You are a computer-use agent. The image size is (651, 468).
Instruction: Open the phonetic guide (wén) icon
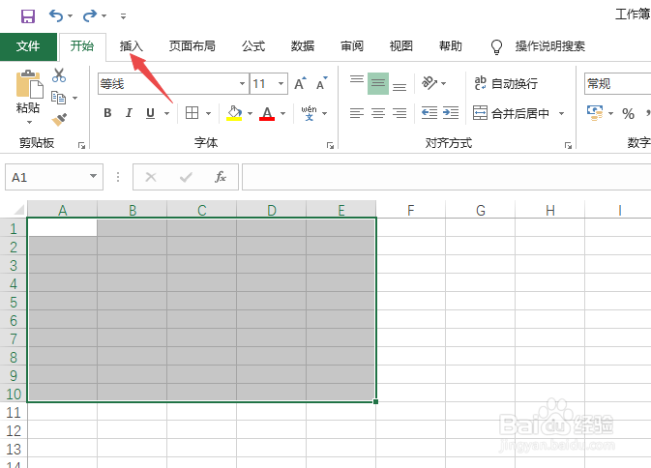(x=309, y=113)
